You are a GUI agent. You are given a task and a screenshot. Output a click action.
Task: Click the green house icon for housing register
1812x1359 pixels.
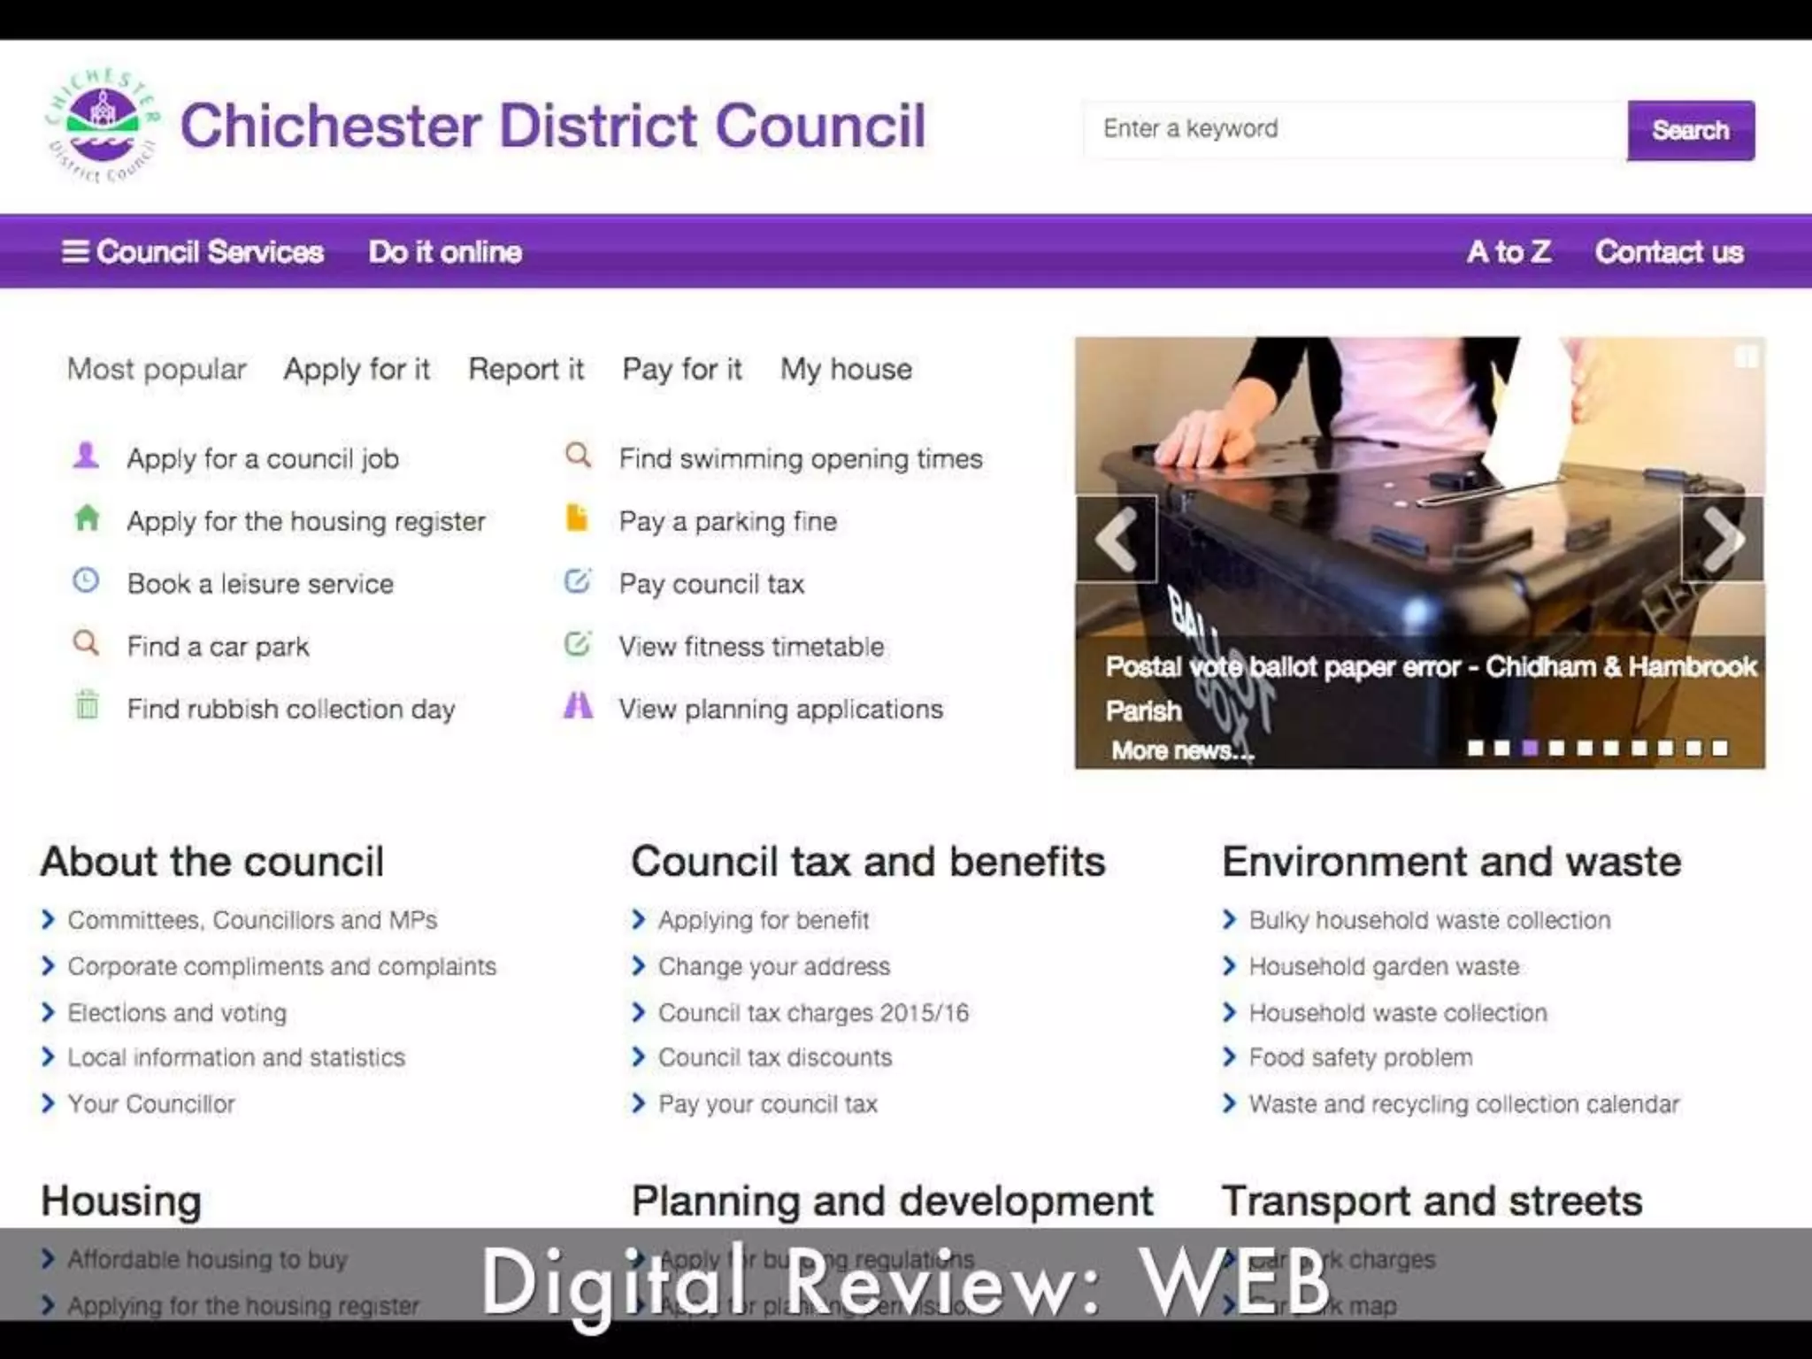87,518
